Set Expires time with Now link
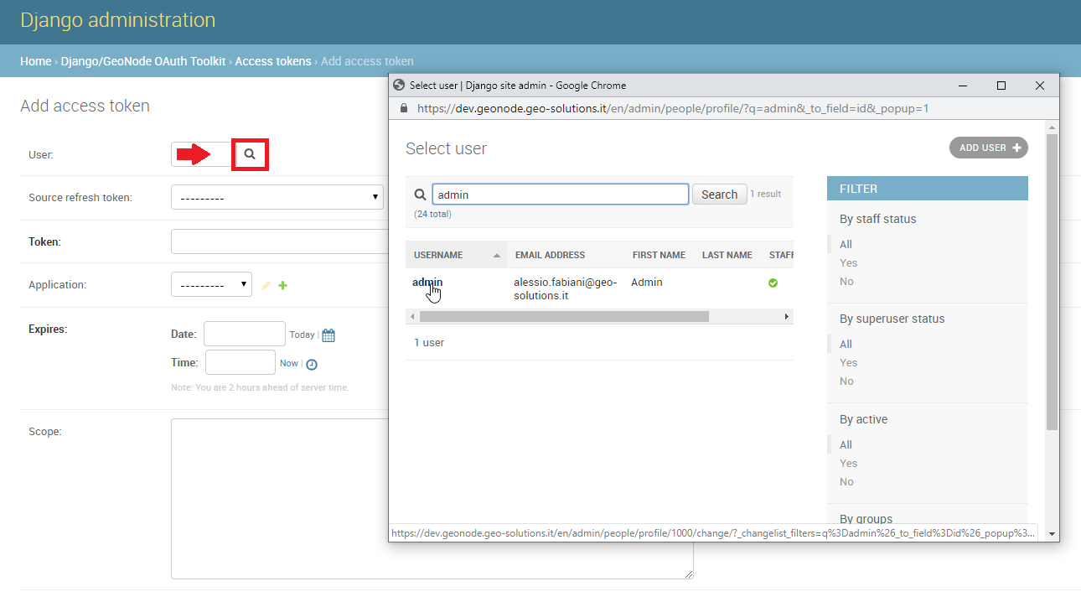 click(x=289, y=363)
